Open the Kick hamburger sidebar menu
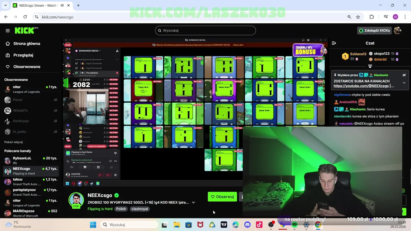Screen dimensions: 411x231 [8, 30]
